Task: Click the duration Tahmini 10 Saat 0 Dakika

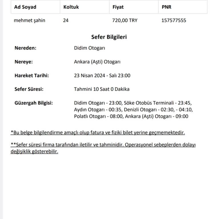Action: click(102, 89)
